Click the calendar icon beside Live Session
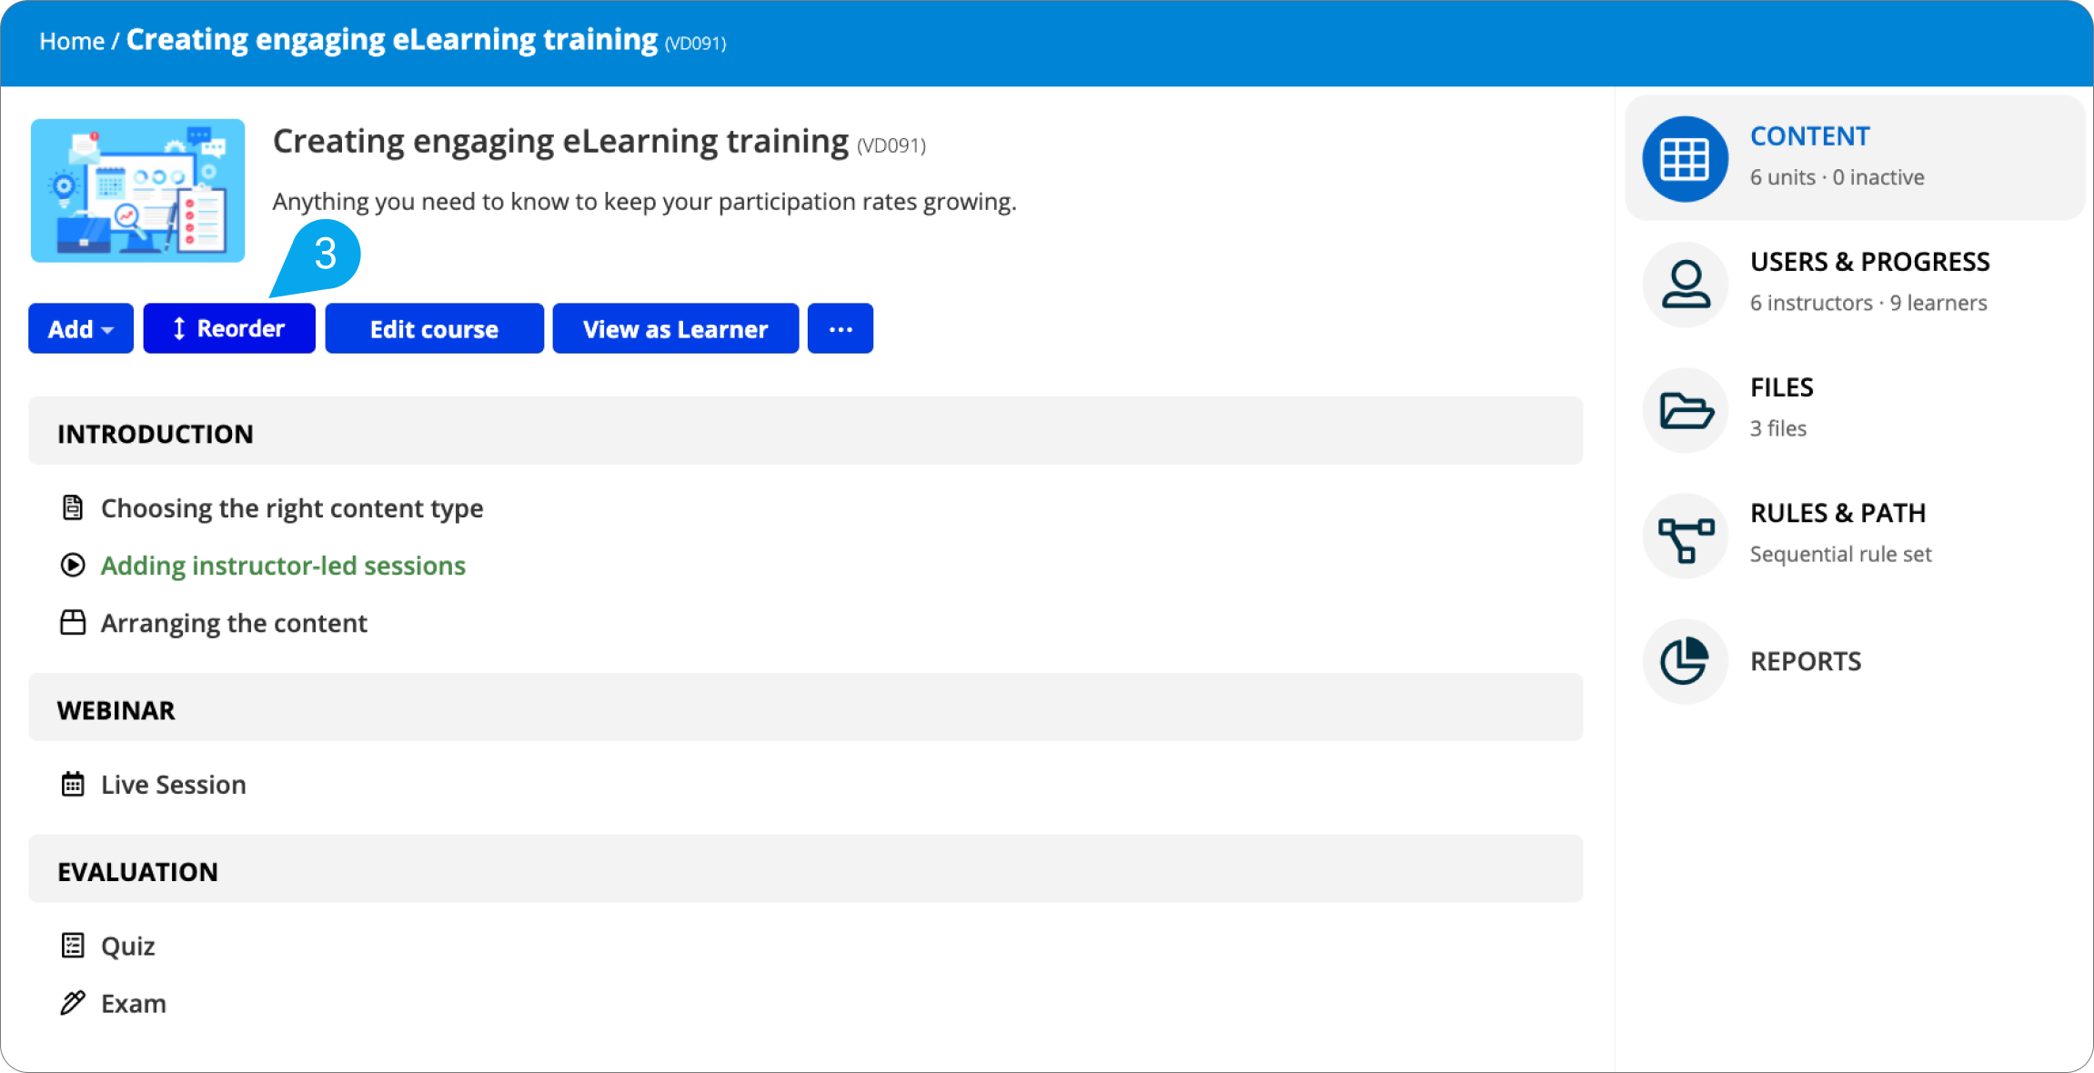Screen dimensions: 2094x1073 73,784
